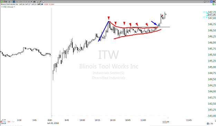Click the 146,00 price axis label
216x126 pixels.
(x=212, y=43)
